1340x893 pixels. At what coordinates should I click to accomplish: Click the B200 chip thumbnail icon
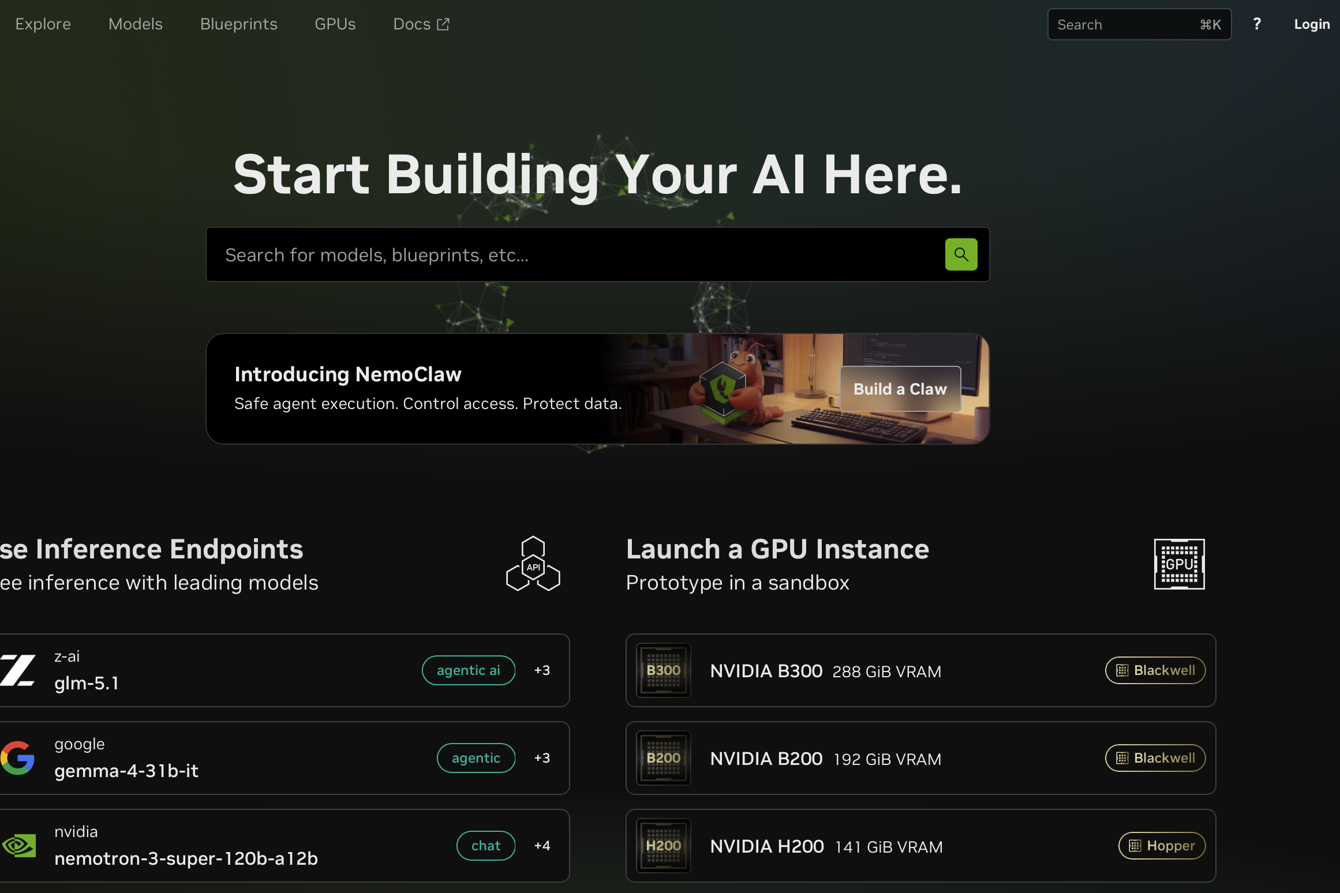[x=663, y=758]
